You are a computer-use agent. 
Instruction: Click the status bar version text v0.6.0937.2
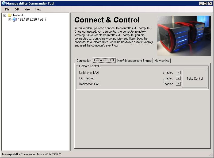[x=53, y=154]
